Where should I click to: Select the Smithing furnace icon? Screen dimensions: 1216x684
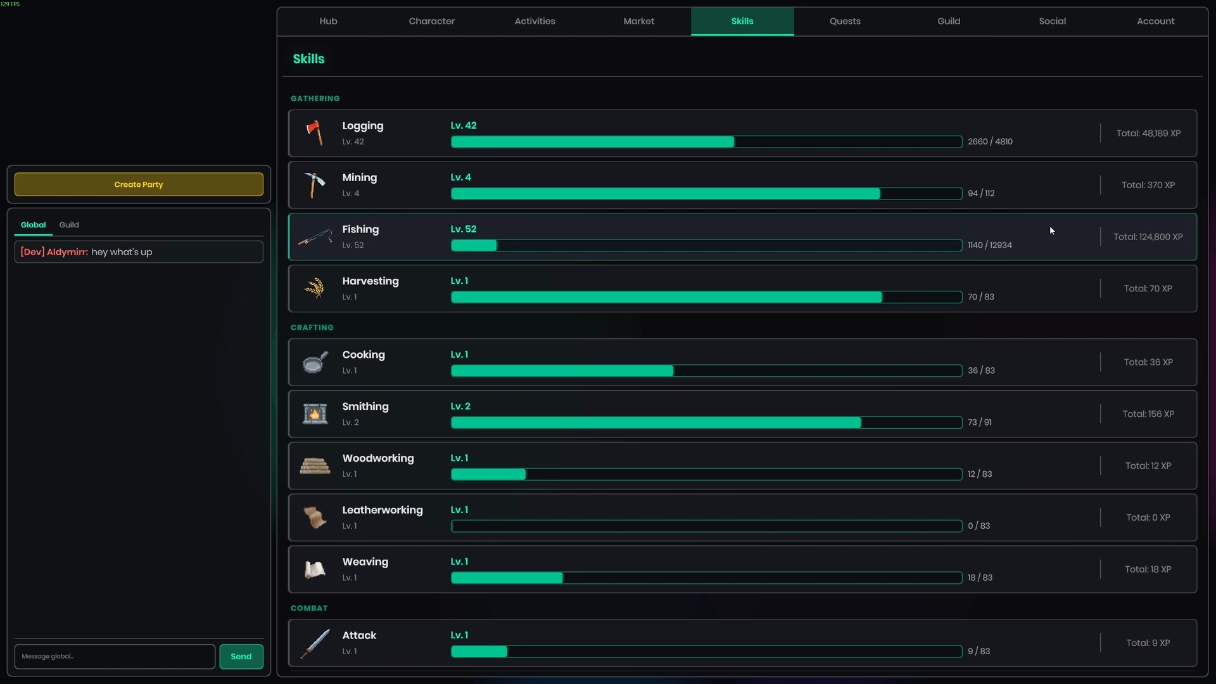[x=315, y=414]
